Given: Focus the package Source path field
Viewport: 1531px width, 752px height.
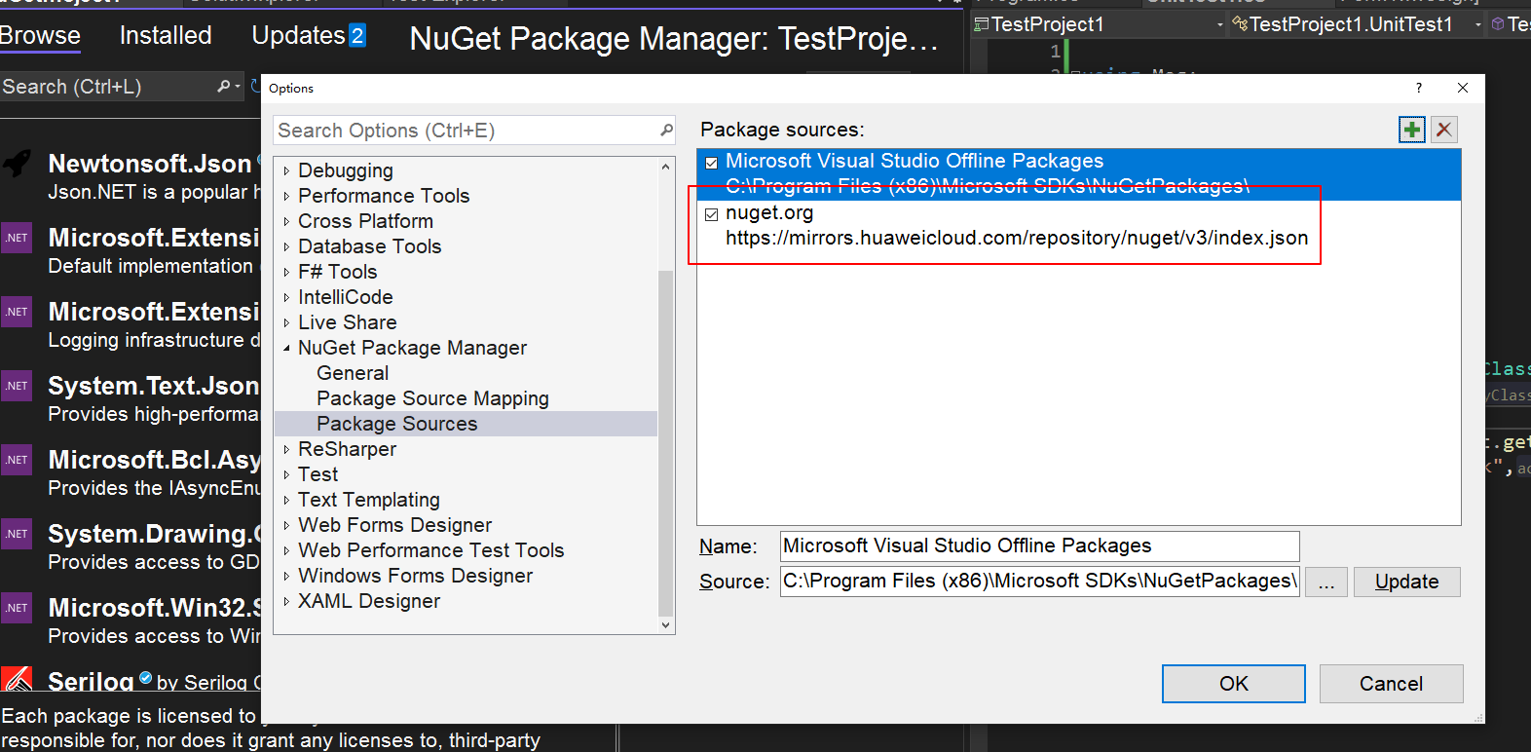Looking at the screenshot, I should tap(1040, 582).
